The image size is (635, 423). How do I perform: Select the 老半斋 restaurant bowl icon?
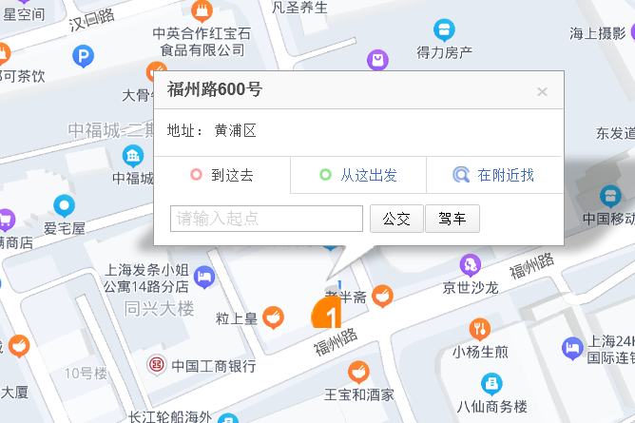382,296
